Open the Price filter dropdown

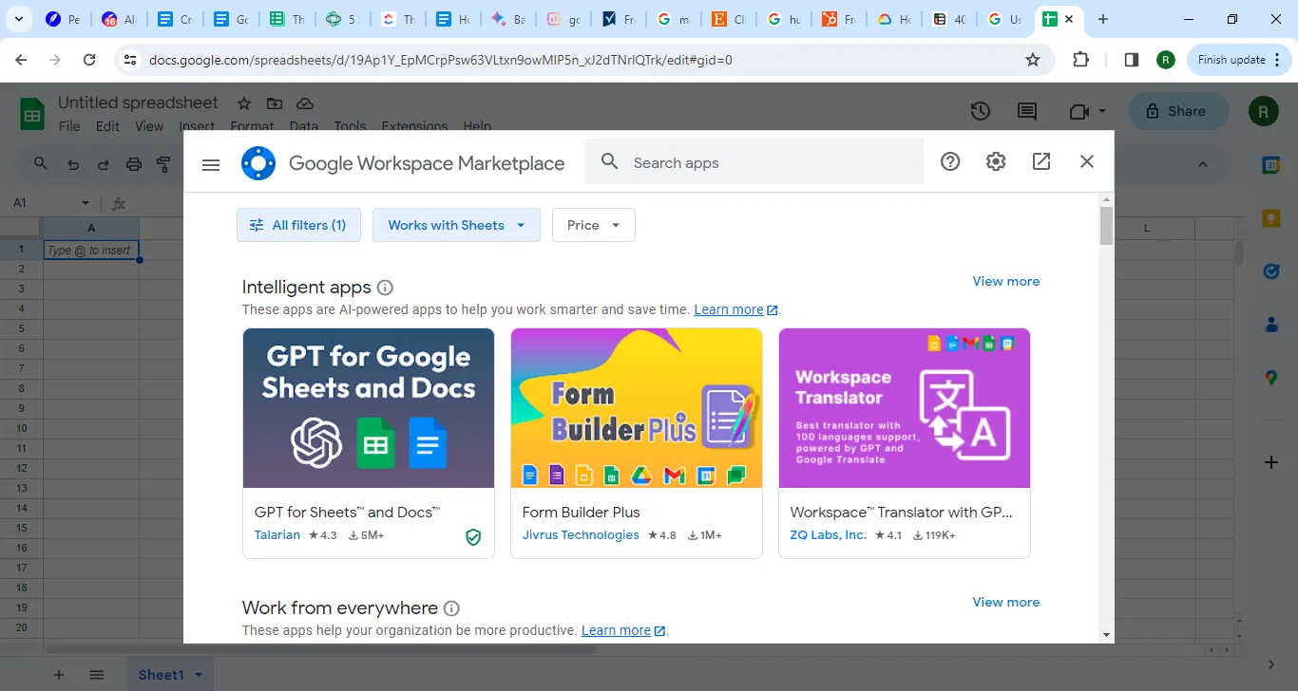[x=594, y=225]
